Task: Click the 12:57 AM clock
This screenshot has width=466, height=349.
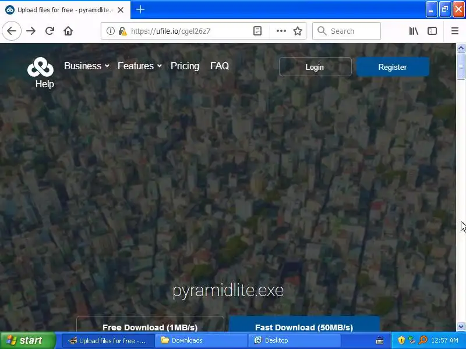Action: point(444,340)
